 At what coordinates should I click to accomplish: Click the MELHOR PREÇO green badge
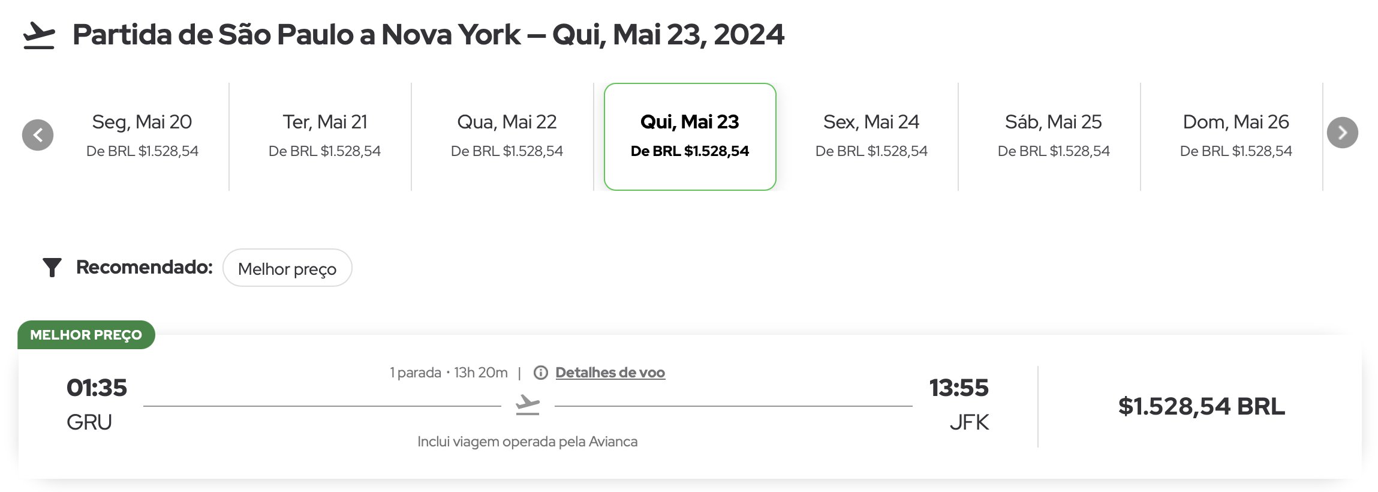tap(86, 335)
